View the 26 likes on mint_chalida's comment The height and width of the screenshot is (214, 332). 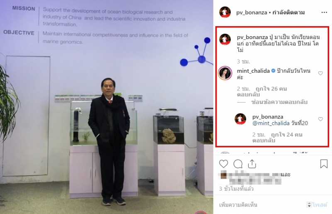[x=271, y=89]
